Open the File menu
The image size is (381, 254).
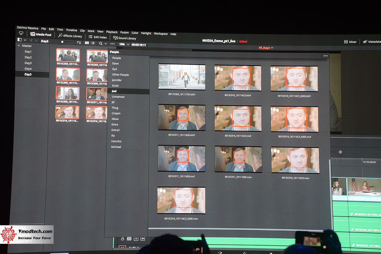pyautogui.click(x=44, y=29)
